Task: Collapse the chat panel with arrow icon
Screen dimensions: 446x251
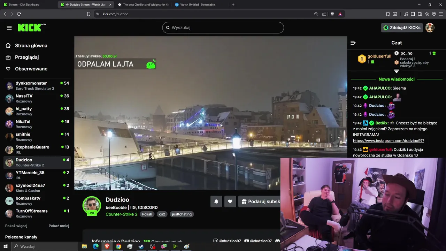Action: pos(353,43)
